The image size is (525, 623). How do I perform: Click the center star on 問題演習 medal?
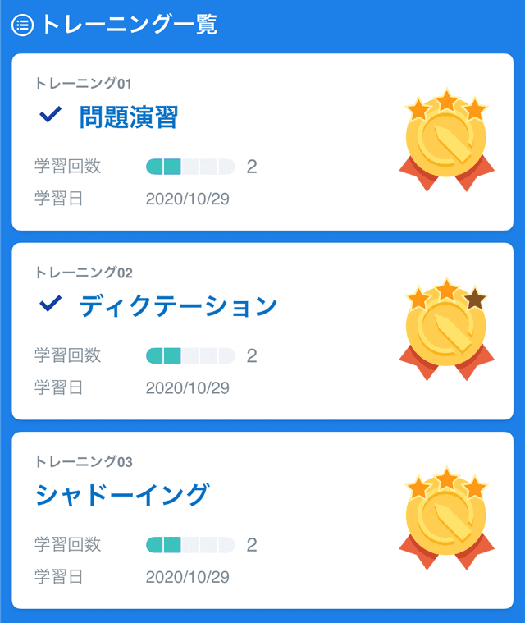coord(447,100)
